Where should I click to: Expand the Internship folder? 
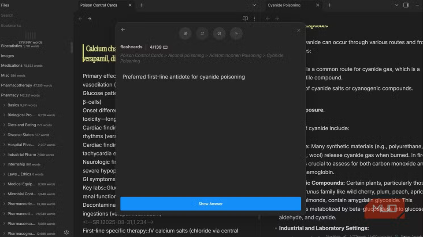(x=4, y=165)
